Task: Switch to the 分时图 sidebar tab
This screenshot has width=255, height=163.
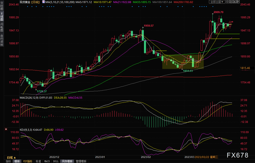Action: (x=1, y=6)
